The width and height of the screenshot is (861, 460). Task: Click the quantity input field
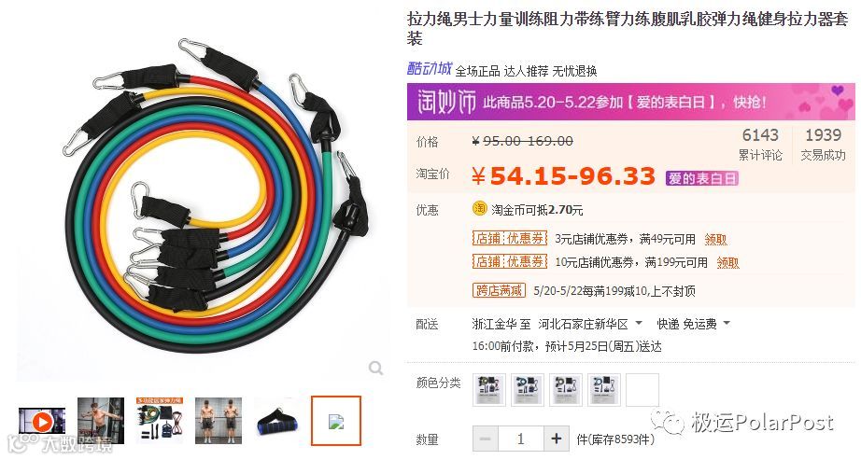(521, 439)
